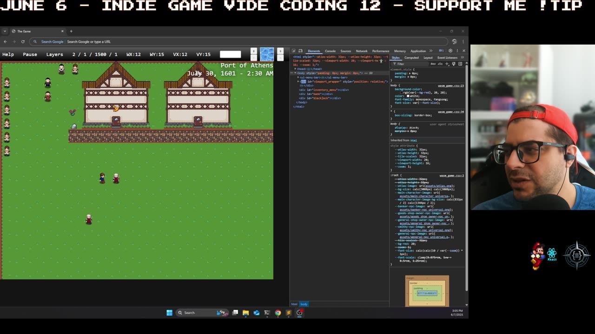Follow the 'Inherited from html' link
Viewport: 595px width, 334px height.
[x=413, y=140]
